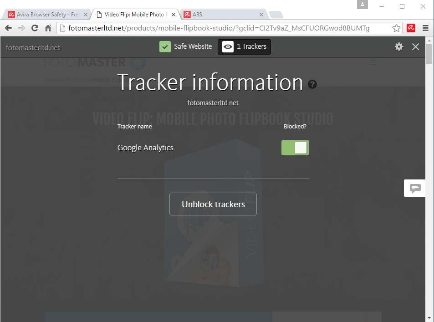Maximize the browser window
This screenshot has height=322, width=434.
click(x=402, y=6)
